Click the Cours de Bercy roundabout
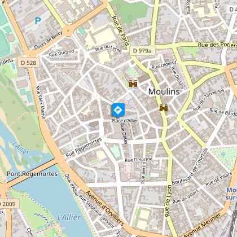 pos(68,30)
